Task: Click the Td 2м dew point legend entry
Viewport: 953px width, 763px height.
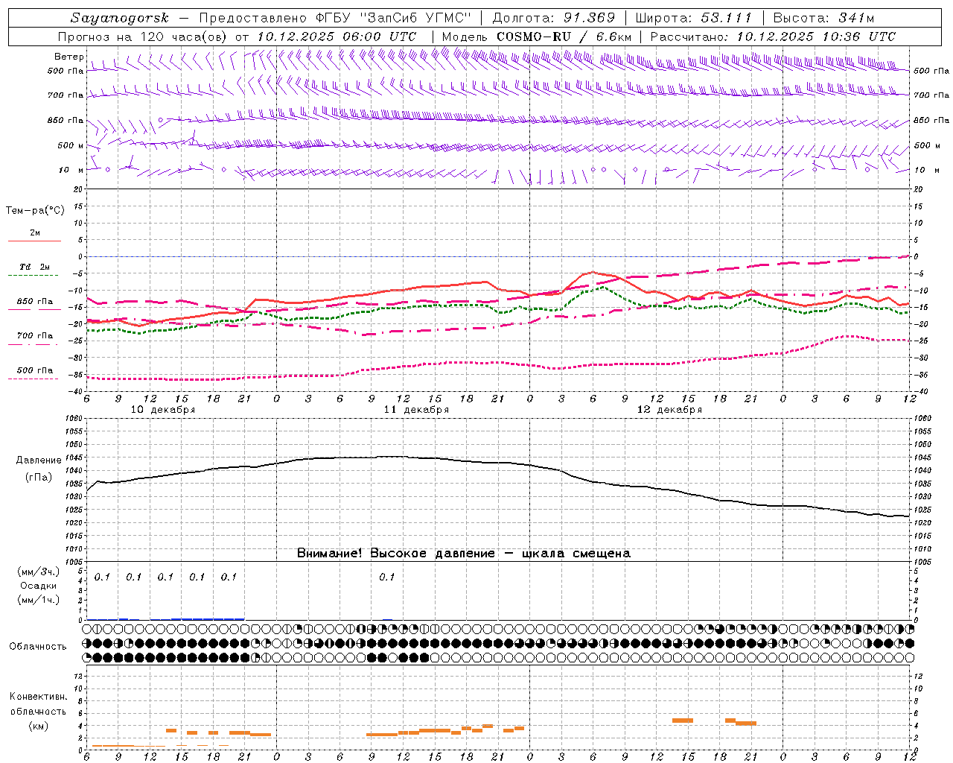Action: tap(35, 267)
